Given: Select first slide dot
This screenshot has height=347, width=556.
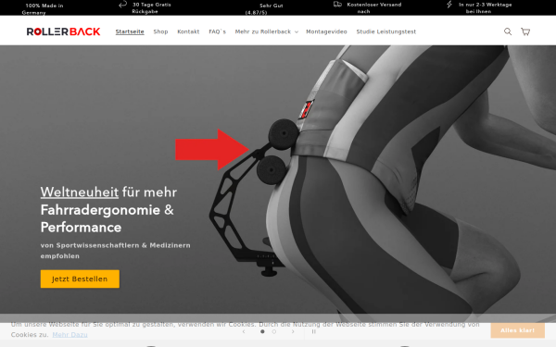Looking at the screenshot, I should 262,331.
